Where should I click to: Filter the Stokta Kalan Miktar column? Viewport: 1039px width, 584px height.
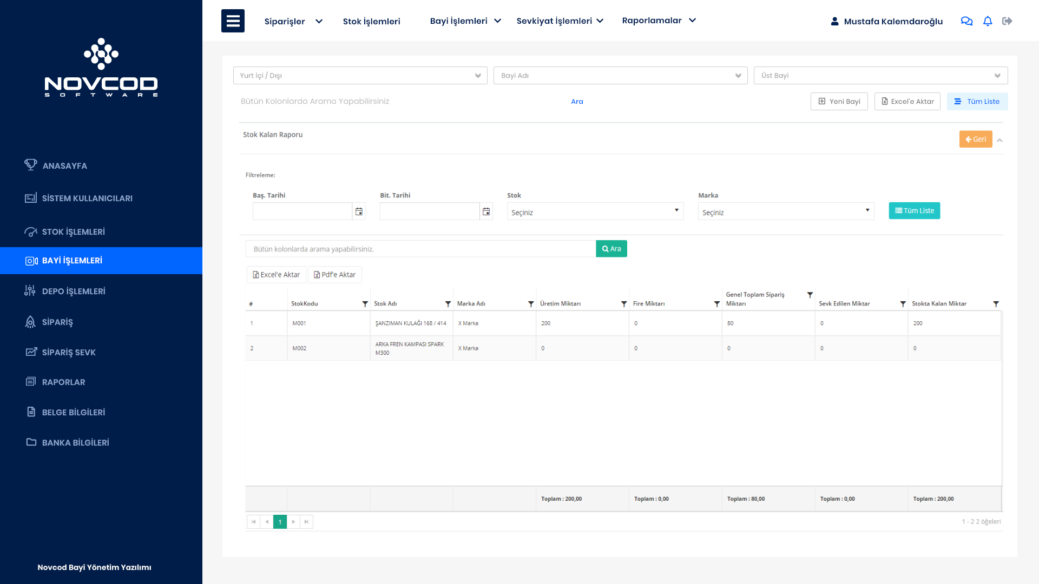tap(996, 304)
